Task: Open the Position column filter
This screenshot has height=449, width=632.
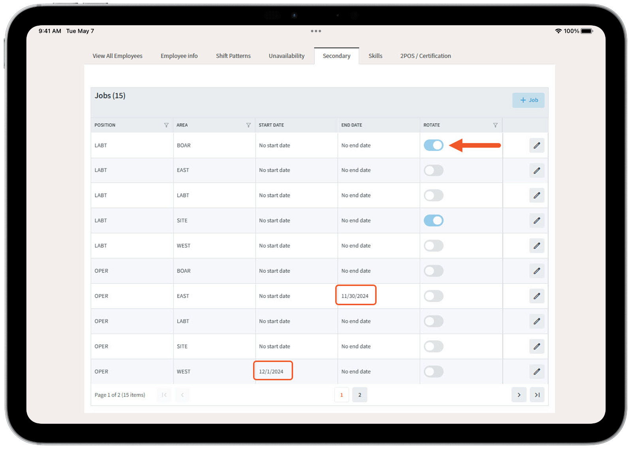Action: pyautogui.click(x=166, y=125)
